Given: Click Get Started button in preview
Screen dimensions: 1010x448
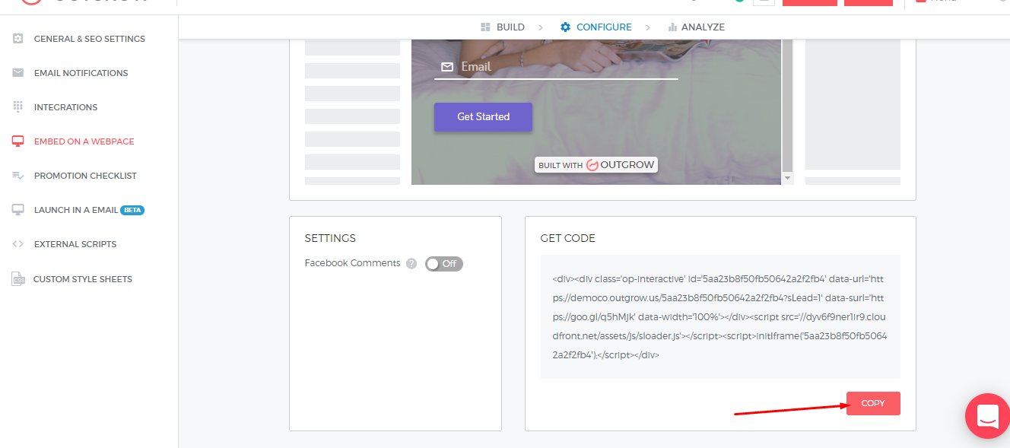Looking at the screenshot, I should [x=483, y=116].
